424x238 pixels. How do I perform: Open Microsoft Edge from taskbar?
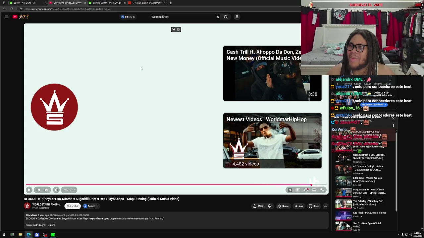click(28, 235)
